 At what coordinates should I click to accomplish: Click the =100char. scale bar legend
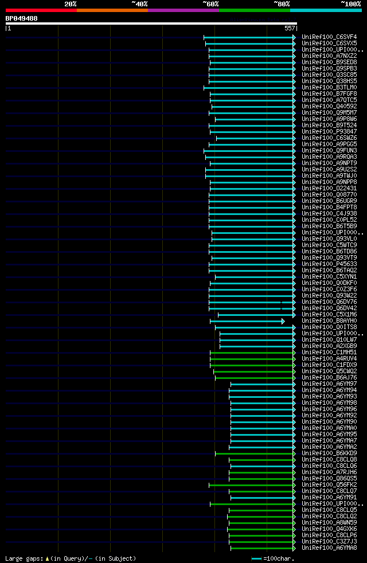[x=273, y=558]
